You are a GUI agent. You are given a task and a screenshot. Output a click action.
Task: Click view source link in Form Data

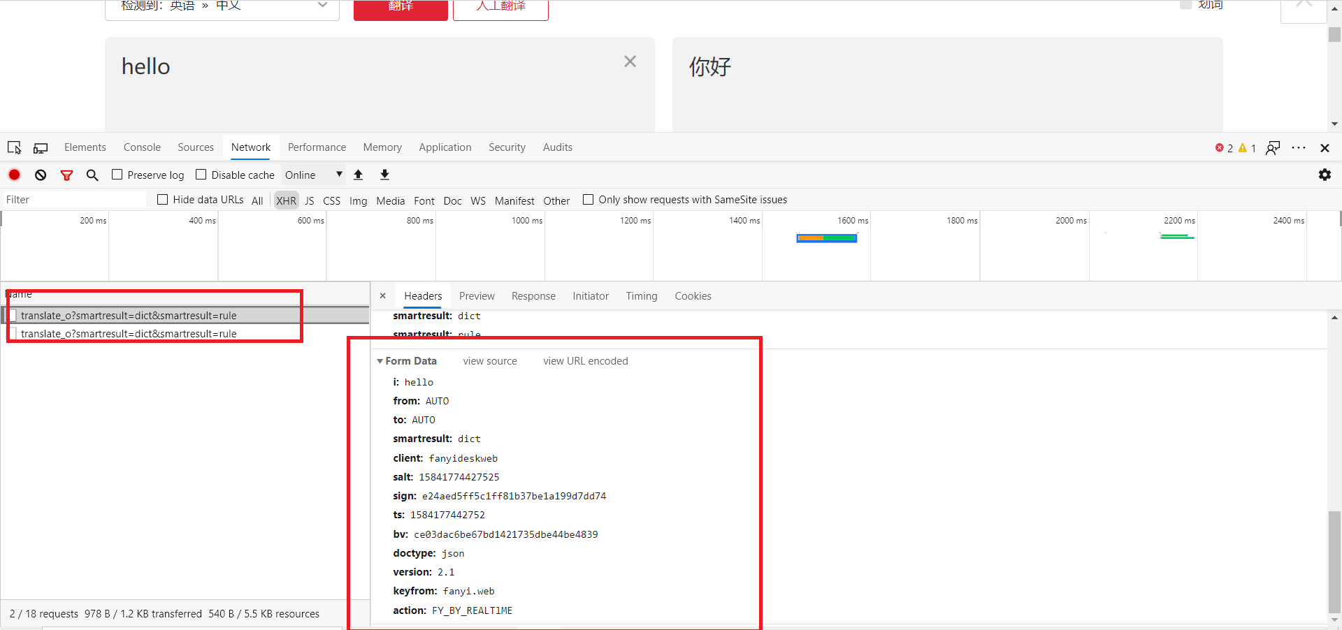click(490, 361)
